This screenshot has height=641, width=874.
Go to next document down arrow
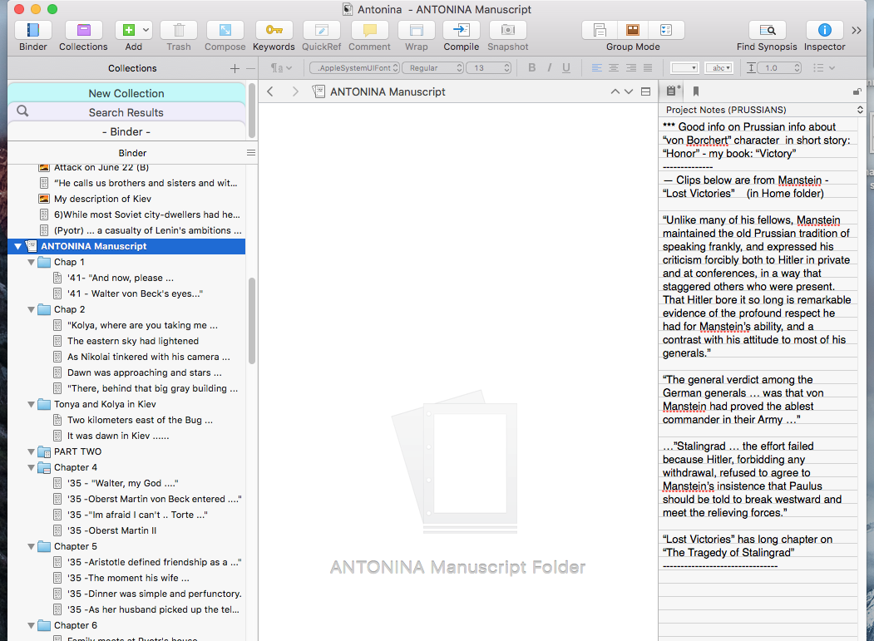pos(628,91)
